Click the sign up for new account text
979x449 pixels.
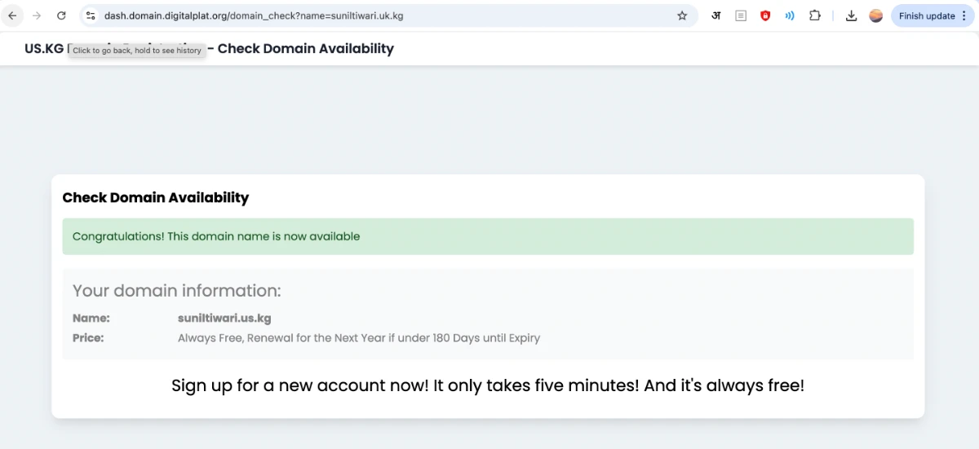click(x=488, y=385)
